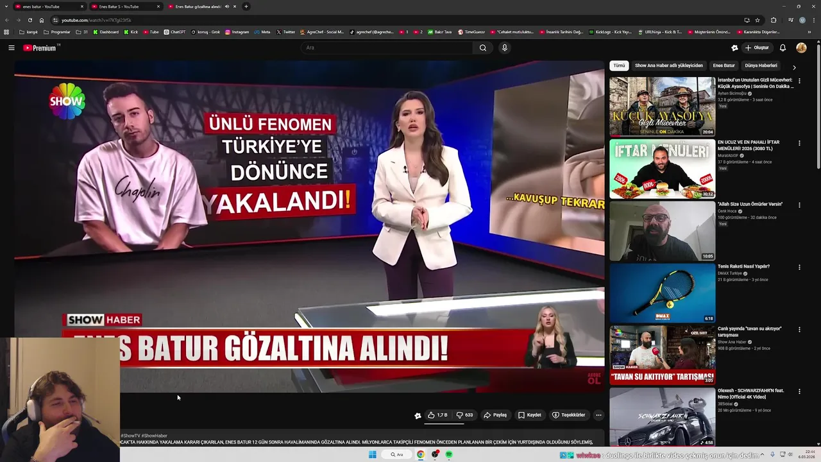Open the YouTube hamburger guide menu
The height and width of the screenshot is (462, 821).
11,47
